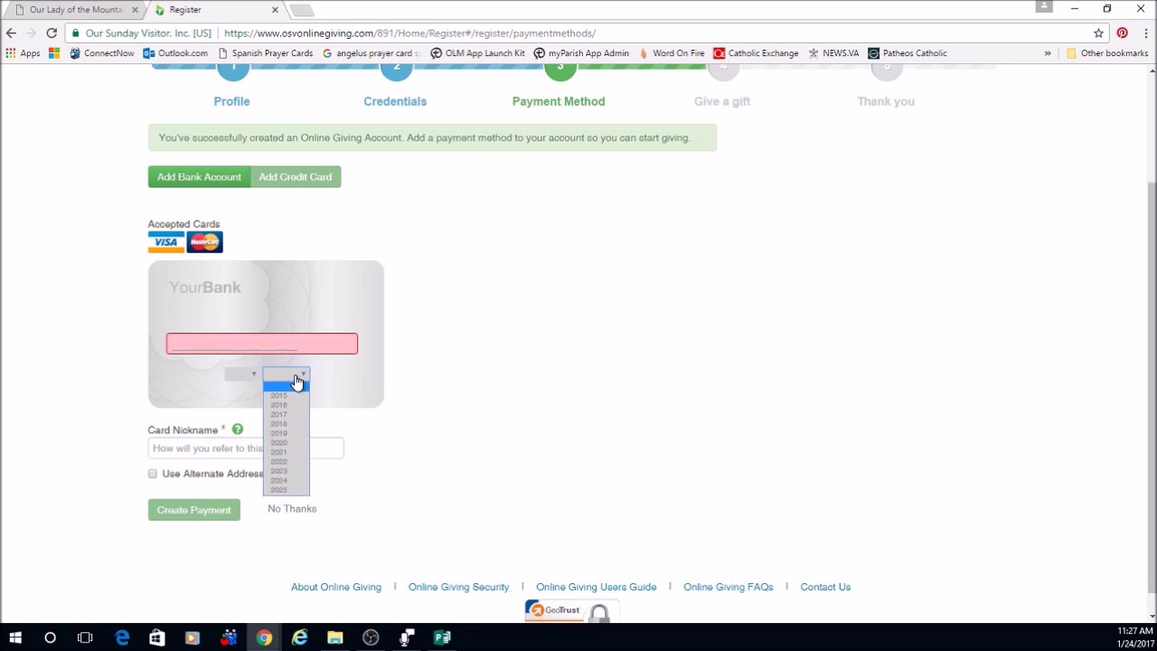Open the Other bookmarks folder
Image resolution: width=1157 pixels, height=651 pixels.
click(x=1106, y=53)
